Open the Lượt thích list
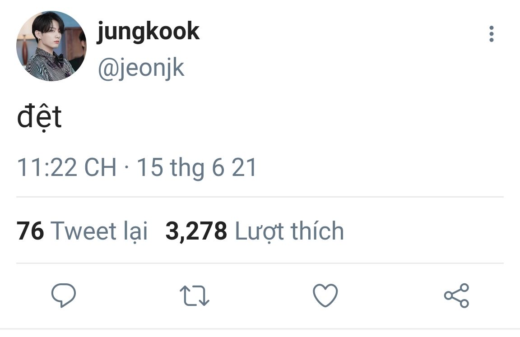 (x=289, y=231)
